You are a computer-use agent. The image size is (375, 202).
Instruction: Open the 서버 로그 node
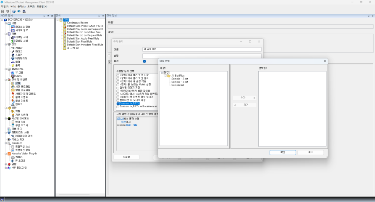(x=17, y=129)
